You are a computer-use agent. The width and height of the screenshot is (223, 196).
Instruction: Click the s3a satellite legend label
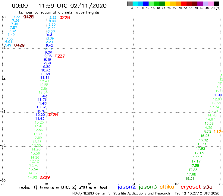207,187
